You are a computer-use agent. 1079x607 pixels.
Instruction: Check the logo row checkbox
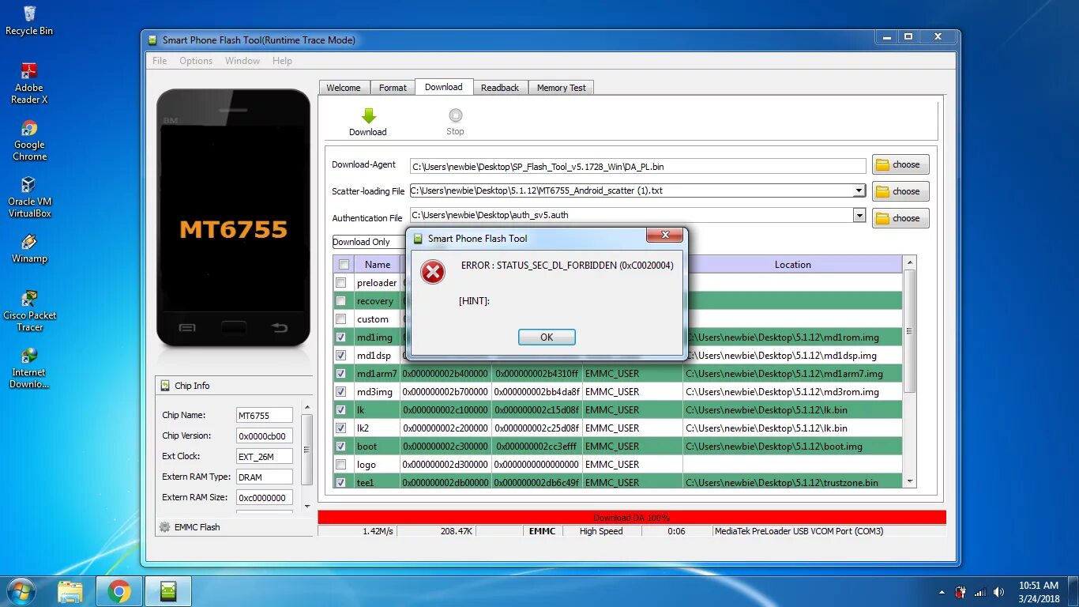coord(341,465)
